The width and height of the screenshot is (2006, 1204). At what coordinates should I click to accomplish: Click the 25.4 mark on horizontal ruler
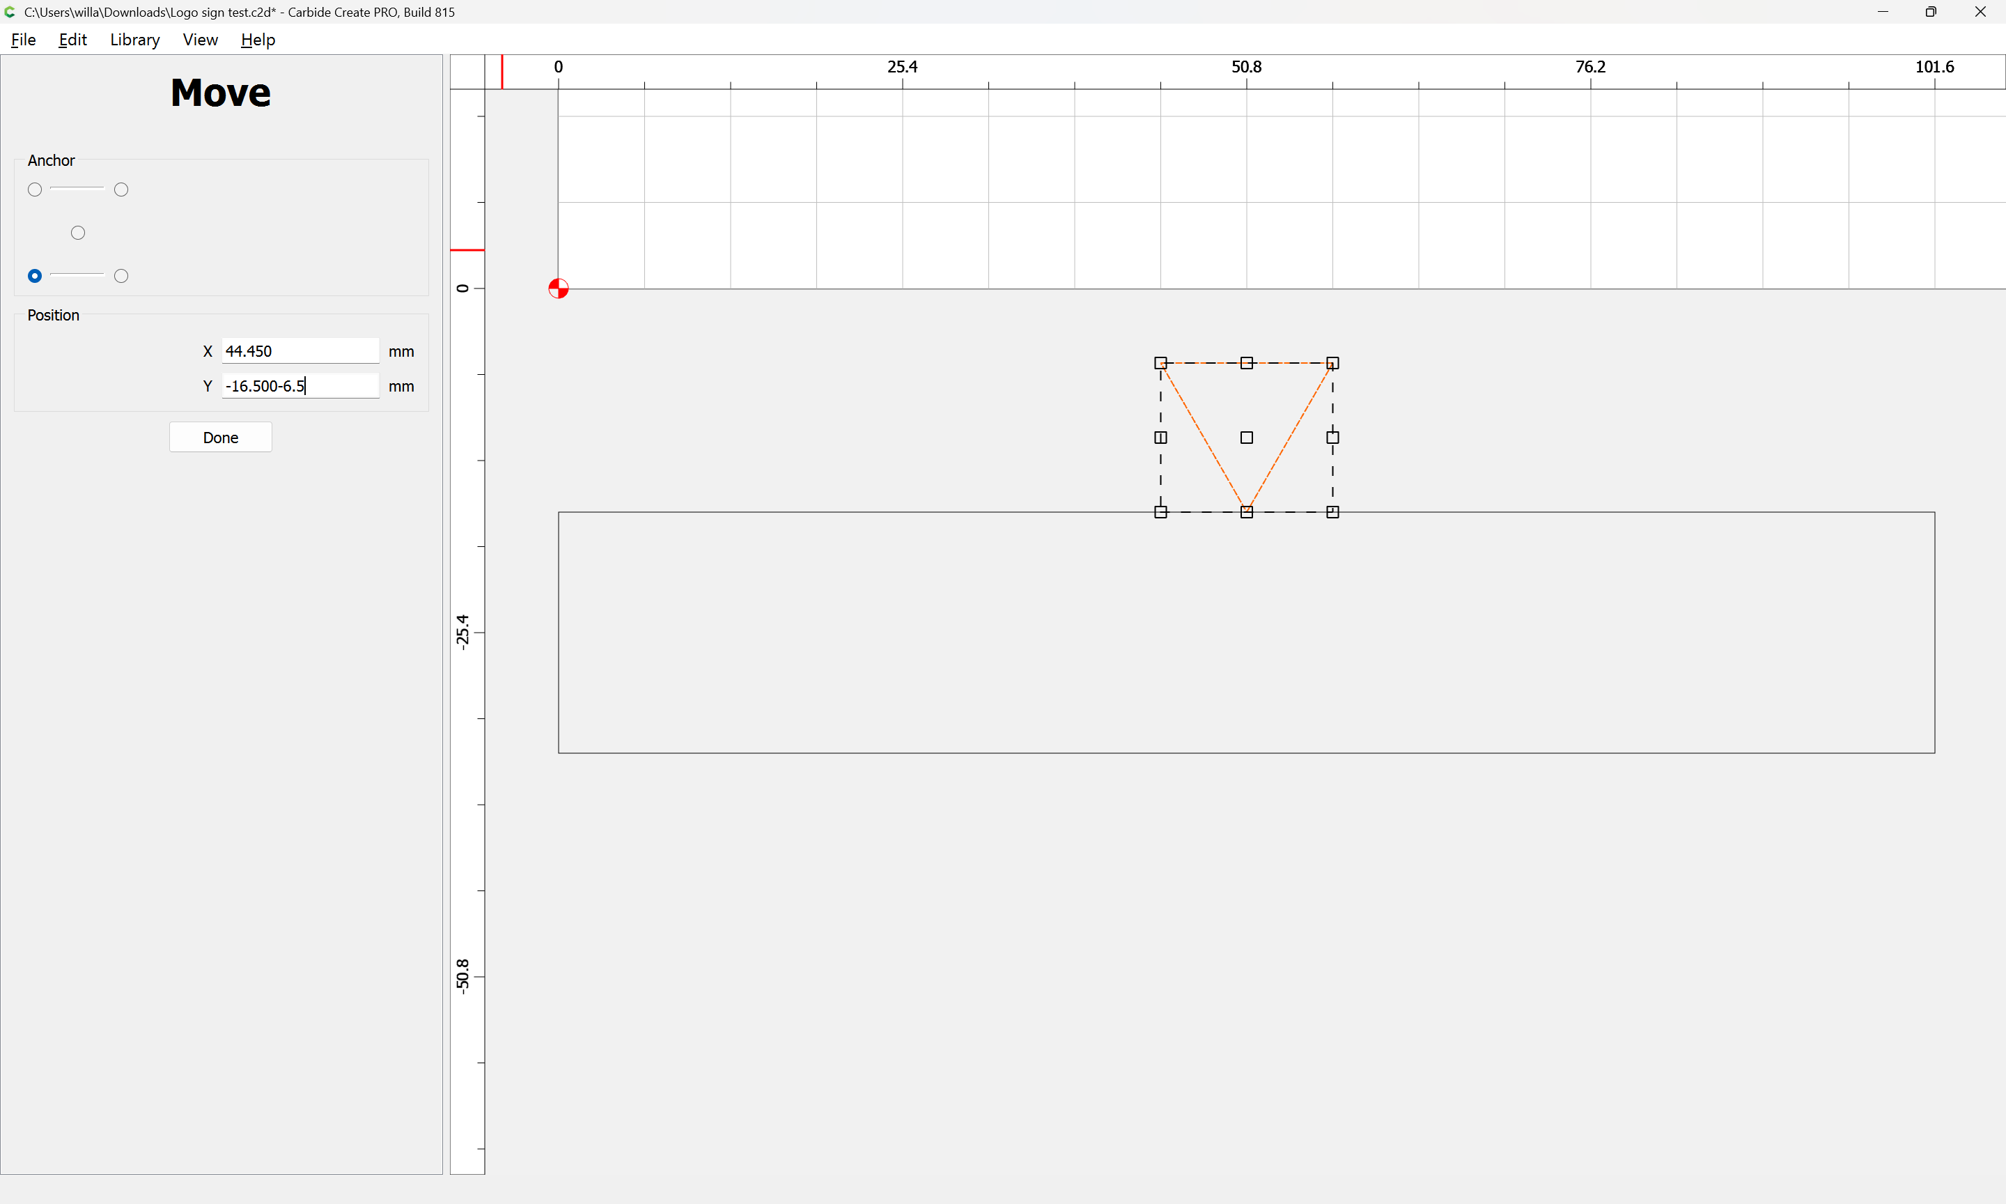tap(903, 66)
